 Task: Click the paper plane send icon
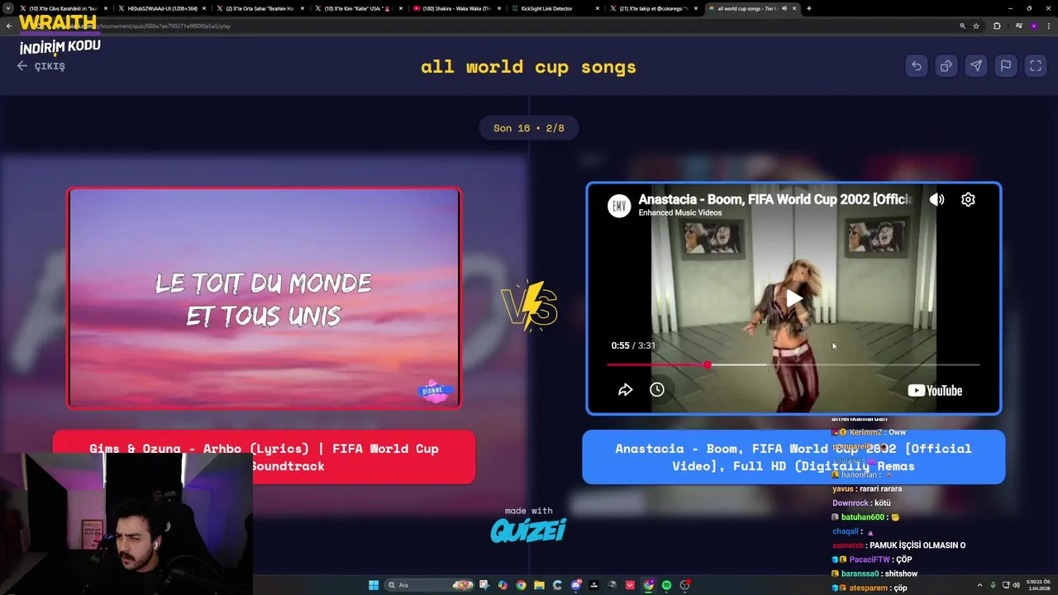976,66
